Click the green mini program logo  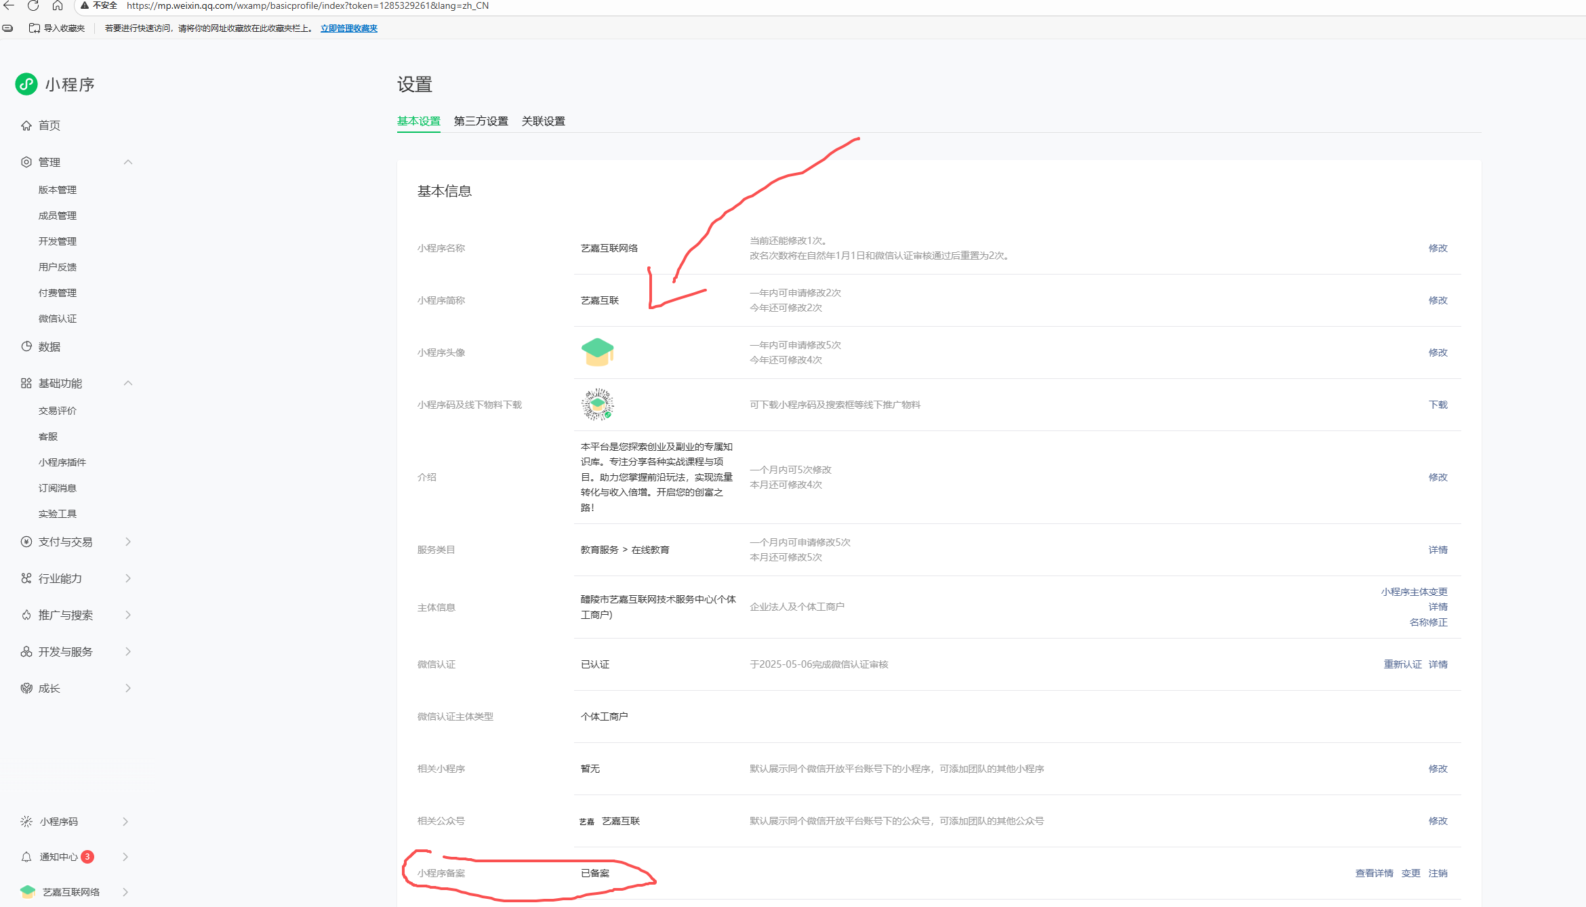(x=26, y=84)
